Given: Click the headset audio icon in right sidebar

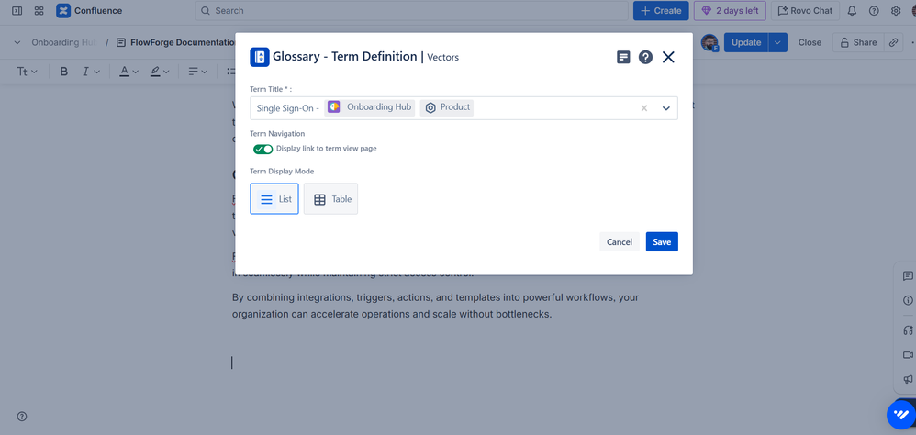Looking at the screenshot, I should [x=908, y=330].
